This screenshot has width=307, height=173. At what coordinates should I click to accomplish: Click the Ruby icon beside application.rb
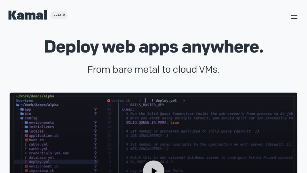[x=26, y=136]
